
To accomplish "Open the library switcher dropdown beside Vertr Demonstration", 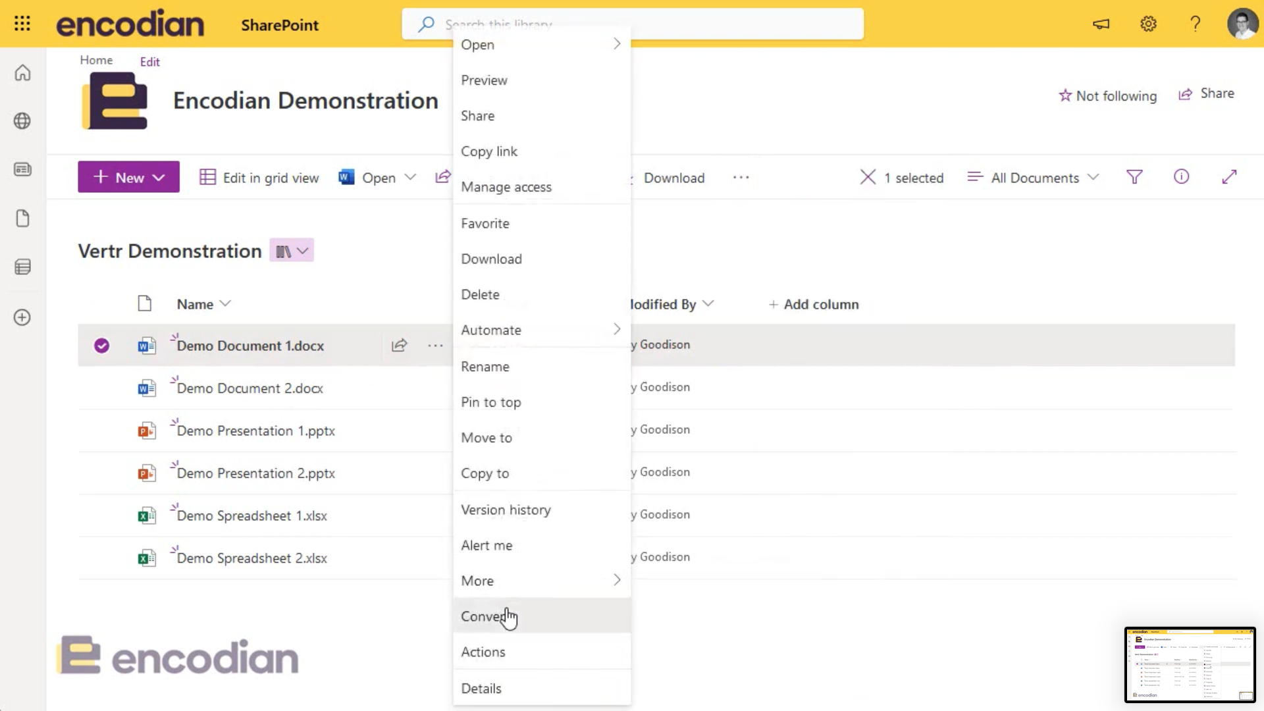I will point(292,251).
